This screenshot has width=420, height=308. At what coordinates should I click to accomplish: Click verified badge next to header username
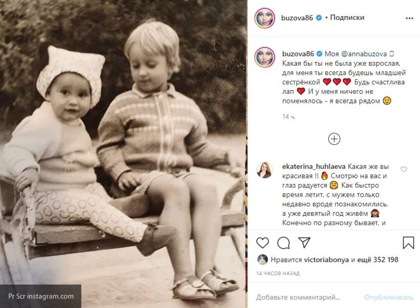(x=319, y=18)
